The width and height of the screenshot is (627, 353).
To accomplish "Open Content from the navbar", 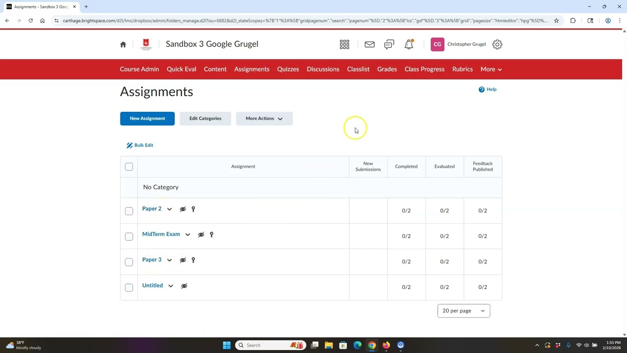I will point(215,69).
